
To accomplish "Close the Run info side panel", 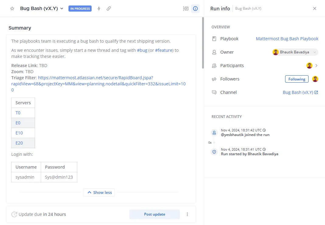I will click(x=314, y=9).
